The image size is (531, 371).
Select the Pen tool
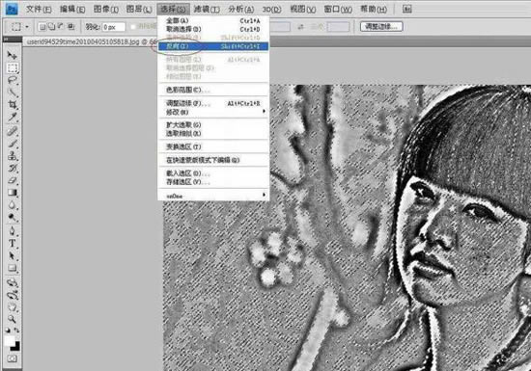point(13,231)
